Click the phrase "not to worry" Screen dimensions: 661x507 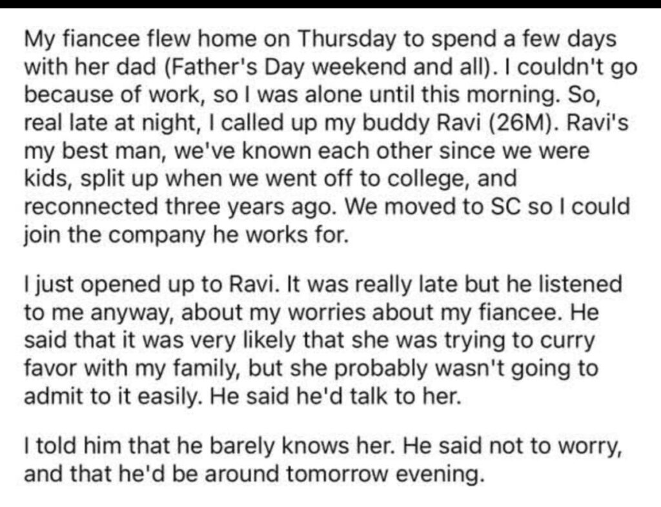(564, 447)
